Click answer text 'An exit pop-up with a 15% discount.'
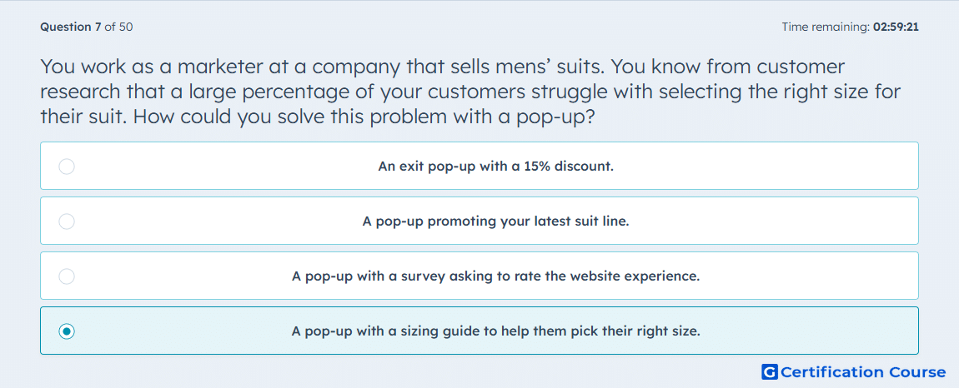Viewport: 959px width, 388px height. (496, 167)
